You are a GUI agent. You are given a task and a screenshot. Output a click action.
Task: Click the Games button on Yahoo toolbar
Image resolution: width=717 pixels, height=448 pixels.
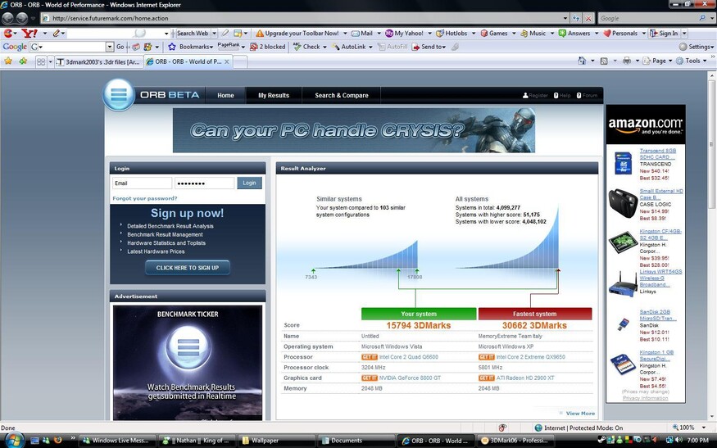pyautogui.click(x=494, y=33)
